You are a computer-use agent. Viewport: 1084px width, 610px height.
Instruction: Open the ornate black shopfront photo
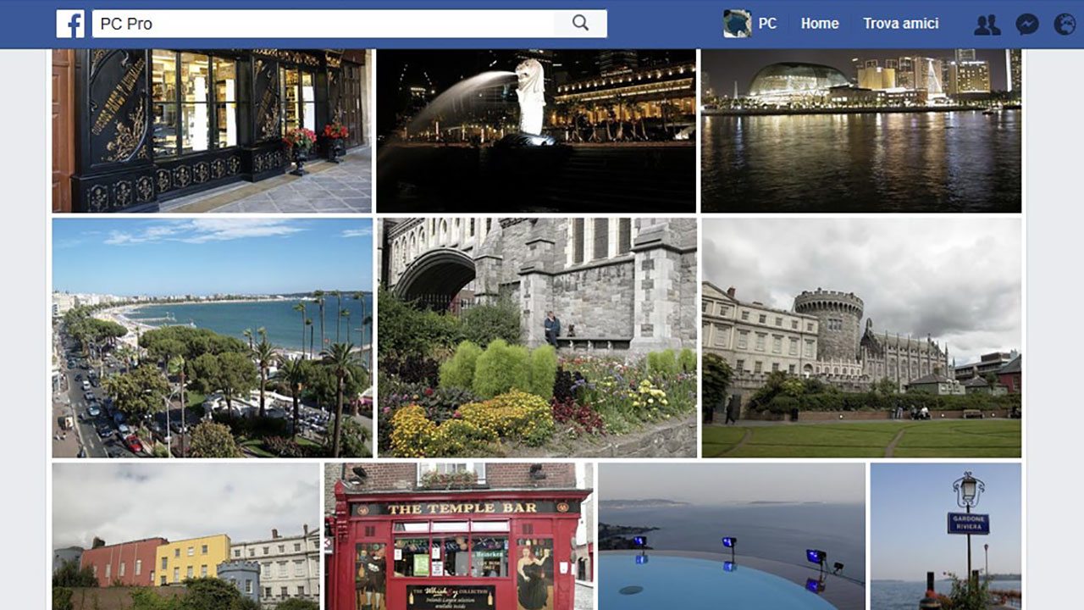(x=212, y=130)
